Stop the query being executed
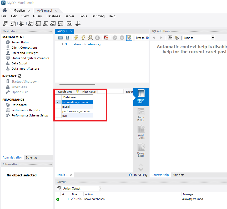Screen dimensions: 227x209 pos(97,38)
